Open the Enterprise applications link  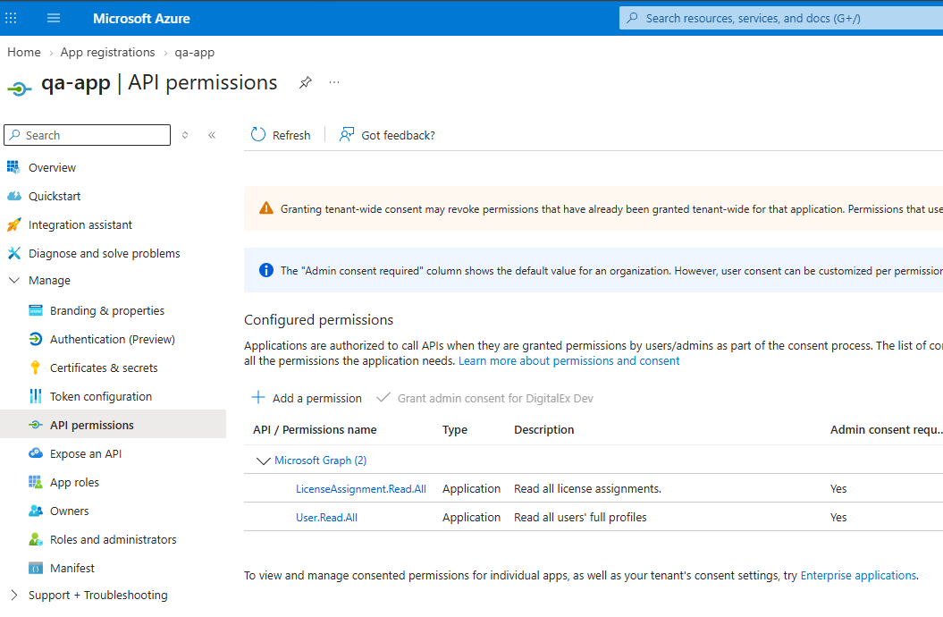858,576
